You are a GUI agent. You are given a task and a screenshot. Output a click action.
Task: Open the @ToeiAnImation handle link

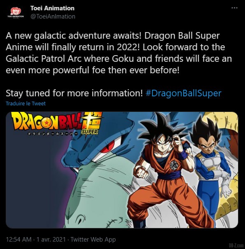pyautogui.click(x=53, y=16)
